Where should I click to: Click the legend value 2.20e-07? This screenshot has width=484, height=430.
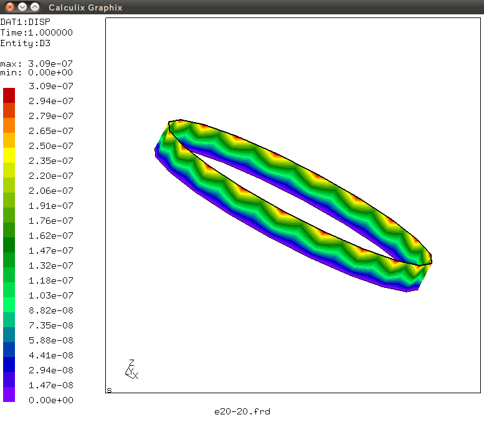point(51,176)
